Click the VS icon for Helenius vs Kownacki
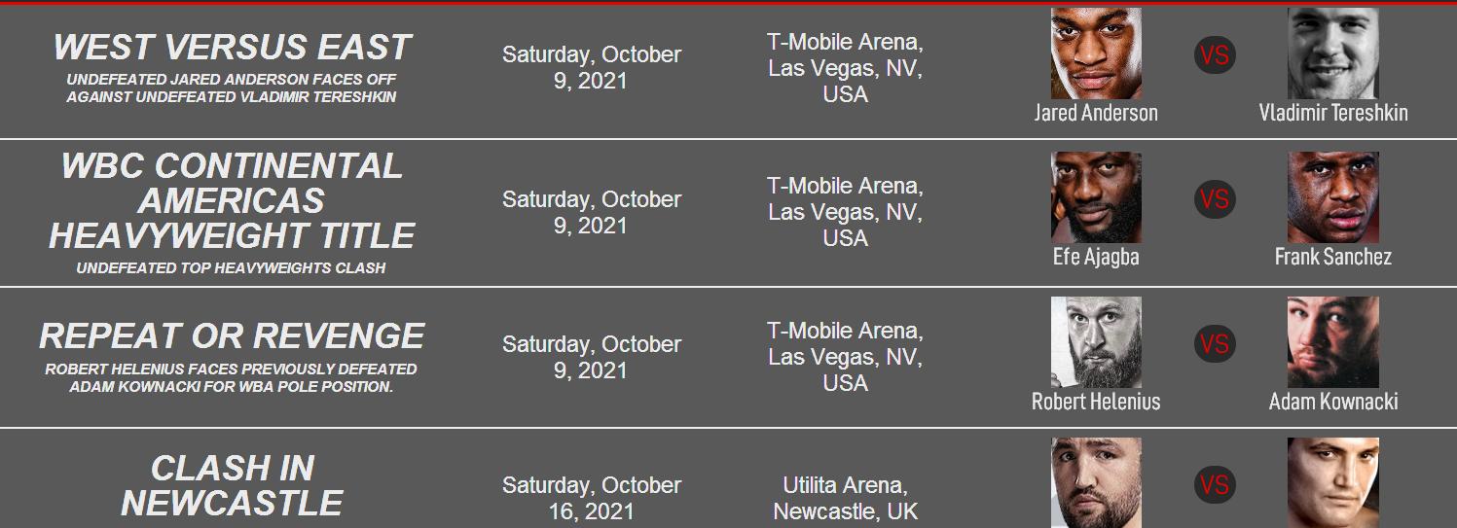This screenshot has width=1457, height=528. [x=1215, y=343]
